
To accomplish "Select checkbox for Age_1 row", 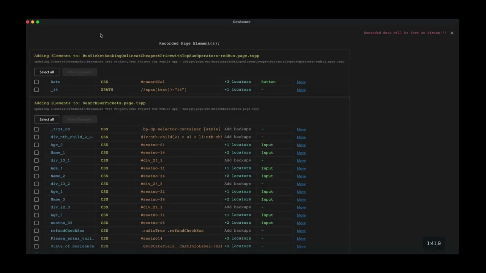I will click(36, 168).
